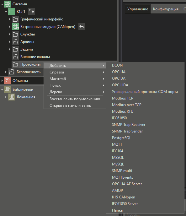Collapse the Система root node
Screen dimensions: 186x216
point(2,4)
